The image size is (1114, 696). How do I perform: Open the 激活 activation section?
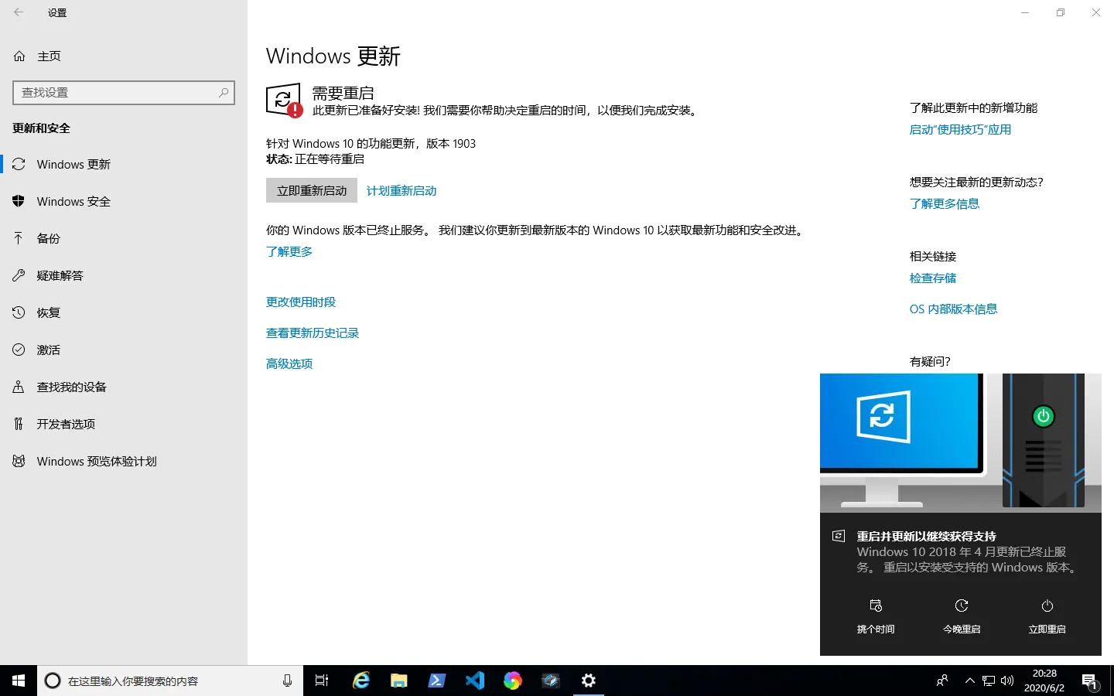[x=124, y=350]
